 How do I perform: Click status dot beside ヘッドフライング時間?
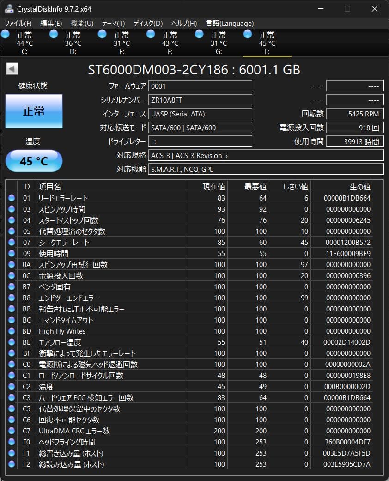coord(12,442)
